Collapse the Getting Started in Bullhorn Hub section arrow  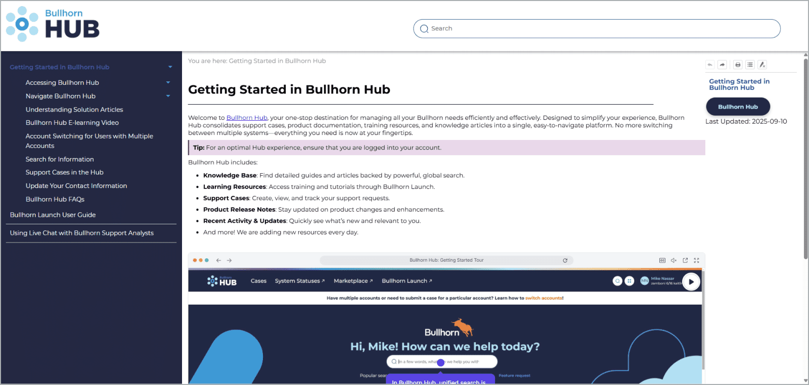coord(170,67)
